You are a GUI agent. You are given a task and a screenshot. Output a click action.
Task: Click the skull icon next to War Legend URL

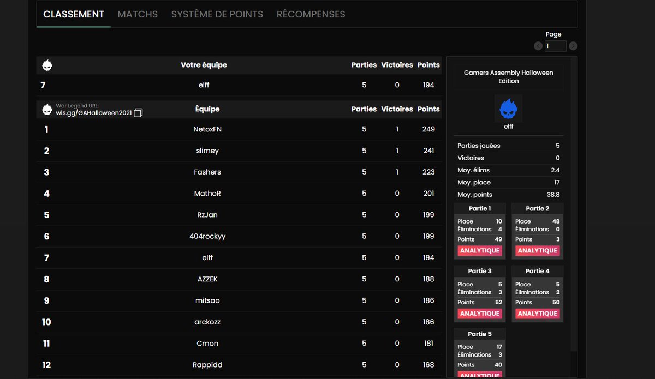47,109
